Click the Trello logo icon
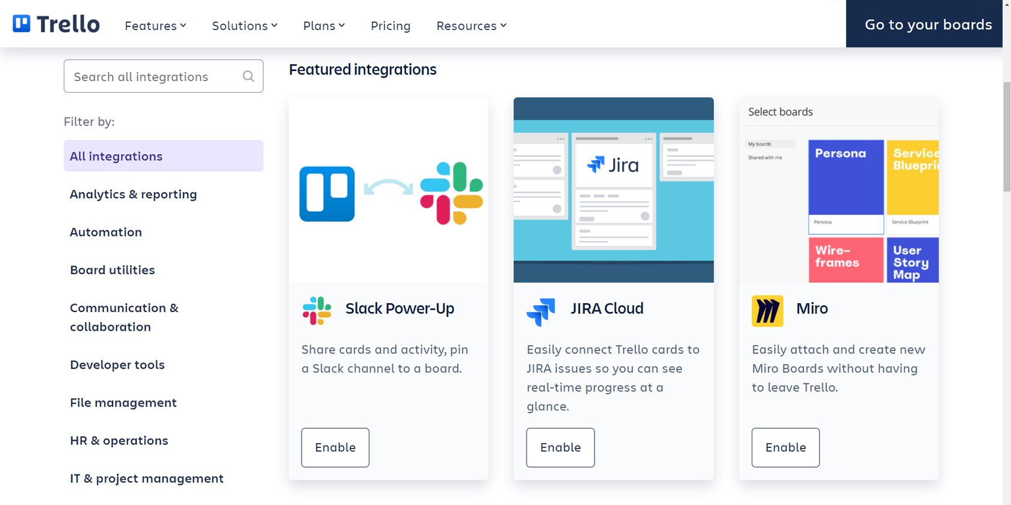Viewport: 1011px width, 505px height. pyautogui.click(x=22, y=24)
